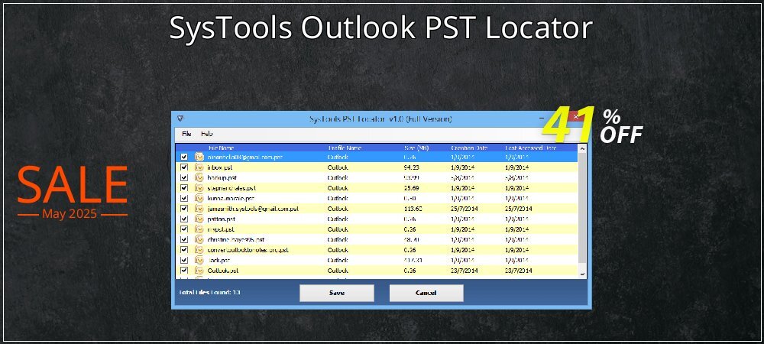Click the vertical scrollbar thumb of the list

pos(581,207)
